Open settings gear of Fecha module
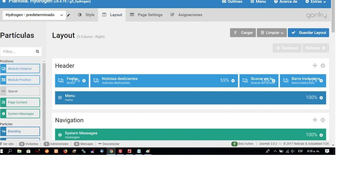The image size is (339, 190). 84,81
